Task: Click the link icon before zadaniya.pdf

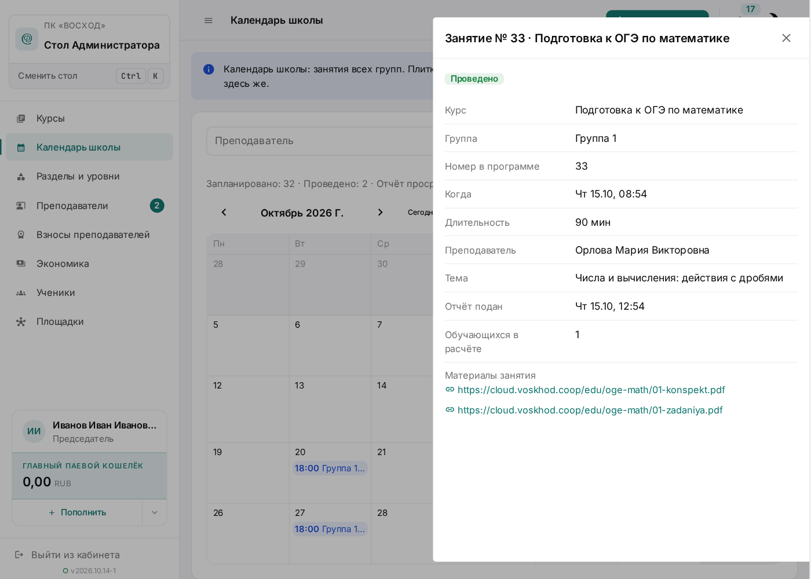Action: click(x=450, y=410)
